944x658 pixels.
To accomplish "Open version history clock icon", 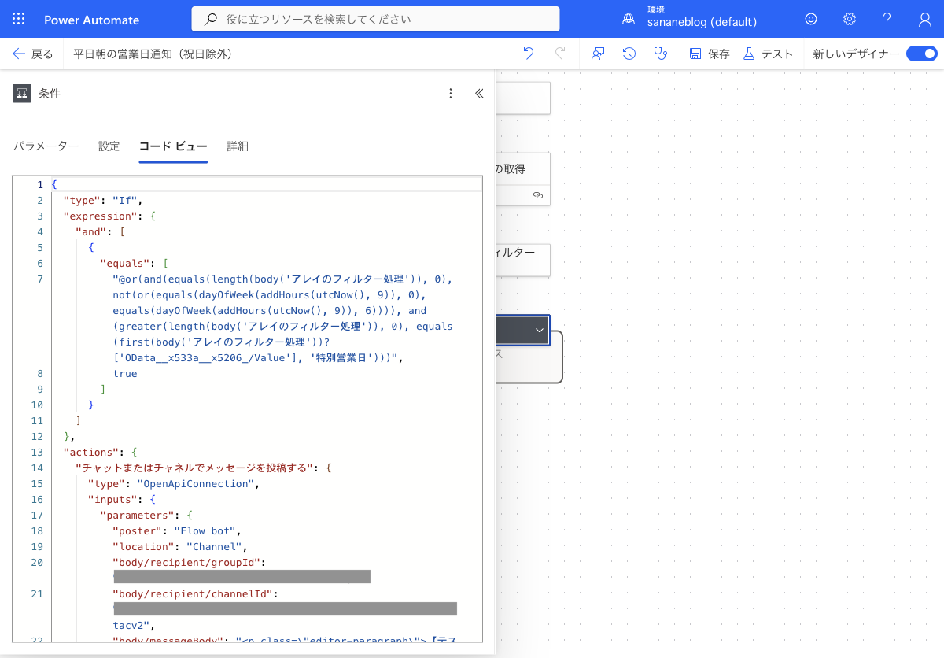I will click(x=629, y=54).
